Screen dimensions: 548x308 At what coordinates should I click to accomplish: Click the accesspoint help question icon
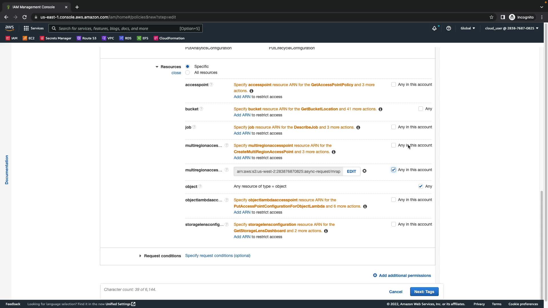tap(211, 85)
